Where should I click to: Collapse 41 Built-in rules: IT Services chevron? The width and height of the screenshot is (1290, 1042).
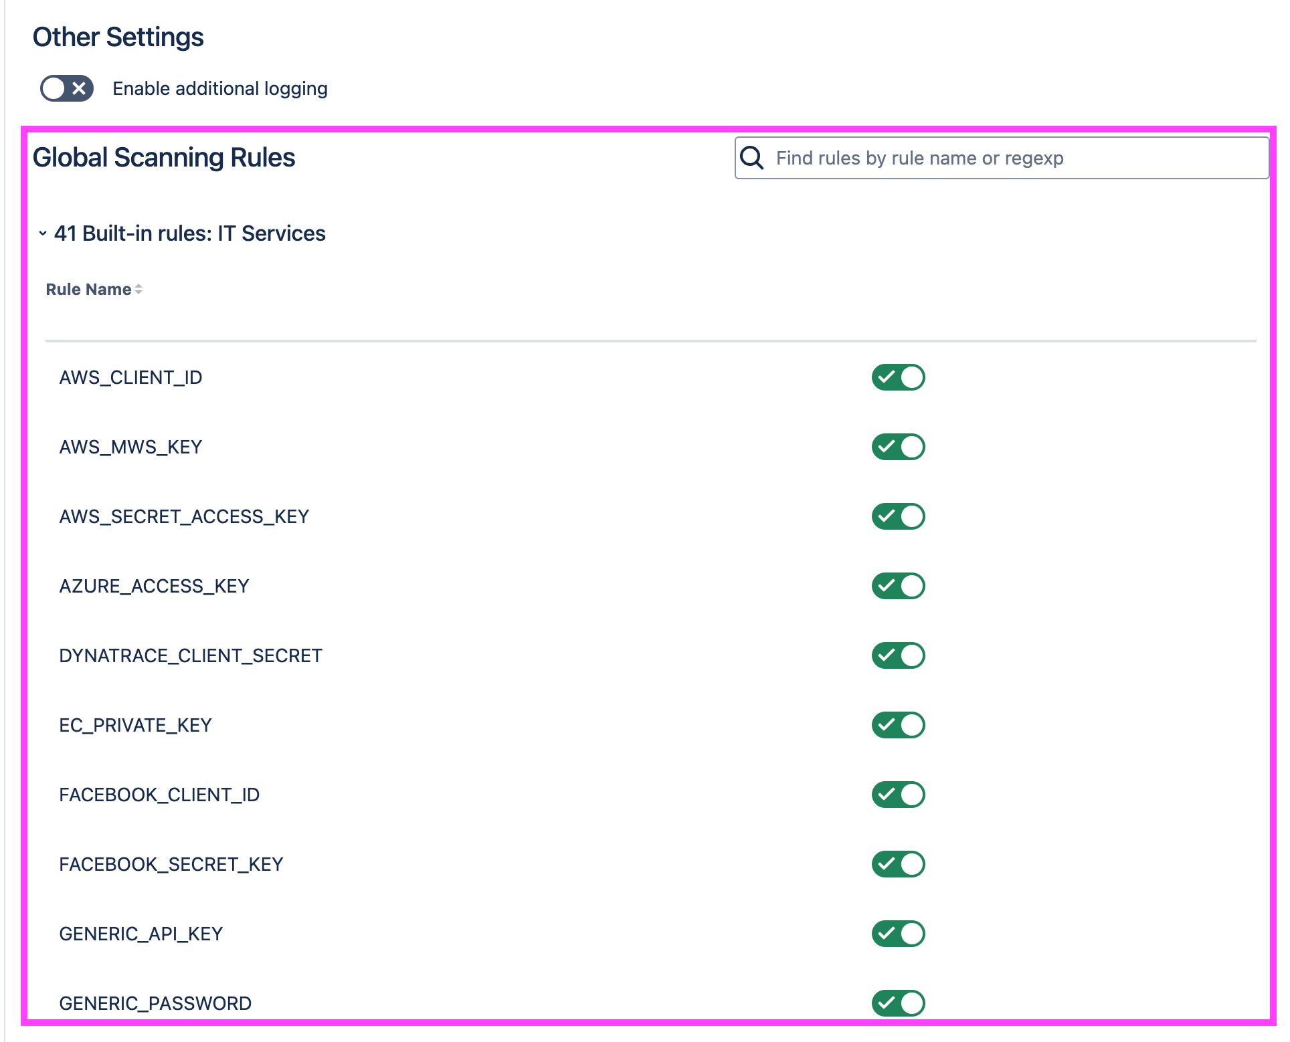coord(43,233)
